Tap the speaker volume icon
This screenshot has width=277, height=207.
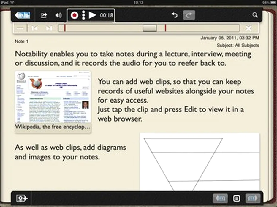(58, 15)
